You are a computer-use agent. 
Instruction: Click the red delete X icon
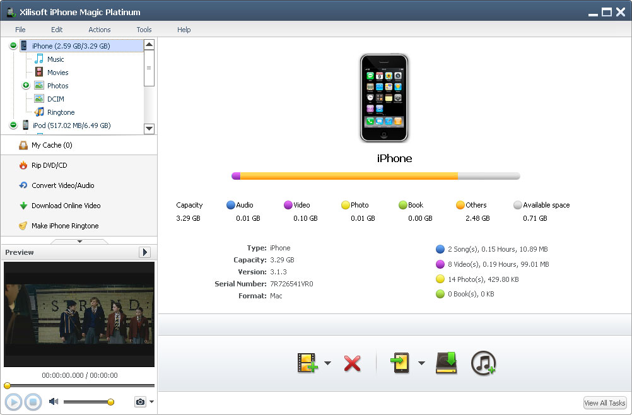tap(352, 363)
